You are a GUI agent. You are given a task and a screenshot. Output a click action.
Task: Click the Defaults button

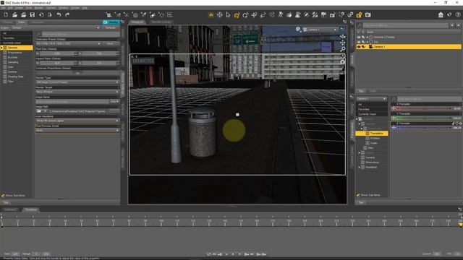[x=111, y=27]
